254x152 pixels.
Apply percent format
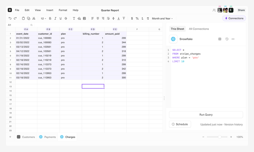[x=137, y=18]
